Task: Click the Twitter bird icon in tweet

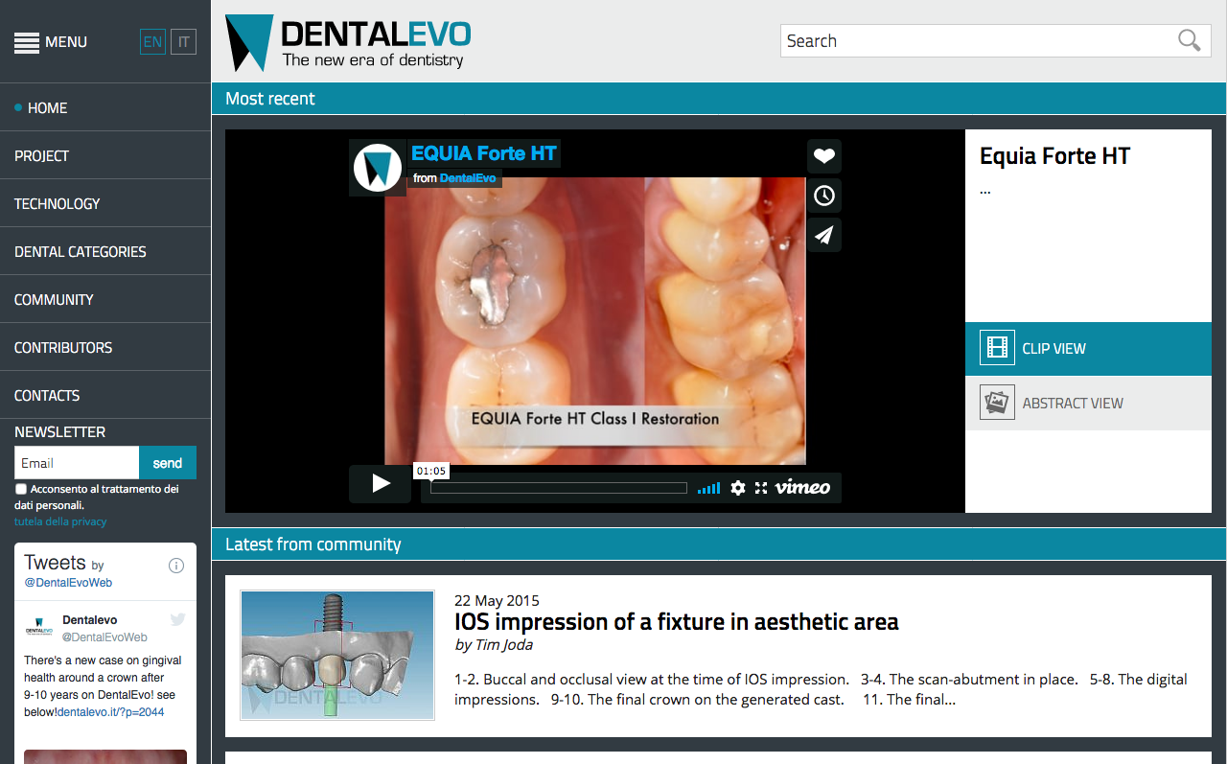Action: 178,620
